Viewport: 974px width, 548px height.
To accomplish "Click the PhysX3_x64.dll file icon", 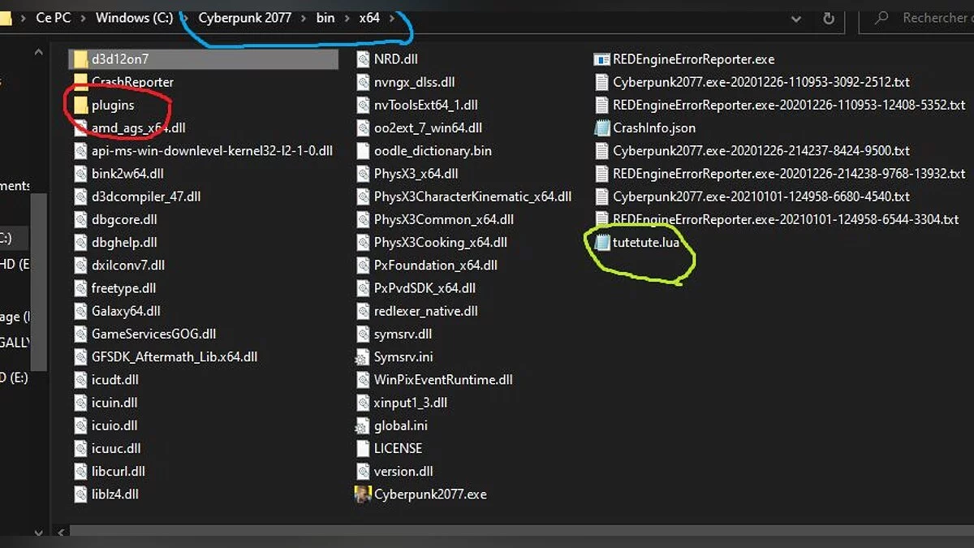I will click(x=362, y=174).
